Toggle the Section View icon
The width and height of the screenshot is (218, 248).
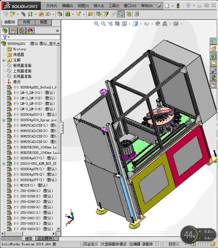point(117,24)
